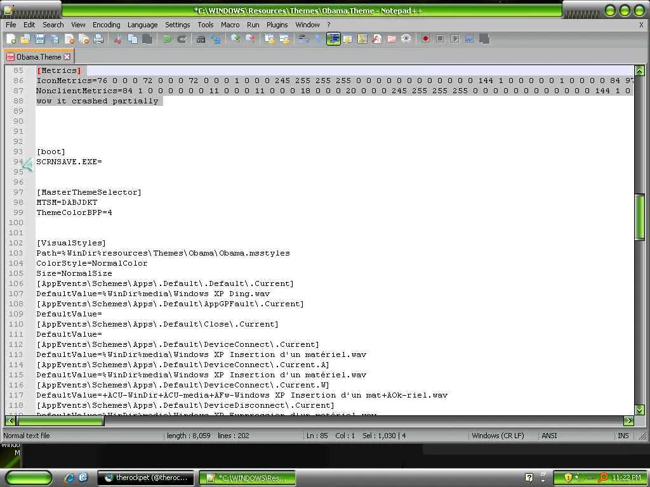Paste with the clipboard icon
The height and width of the screenshot is (487, 650).
click(x=147, y=39)
